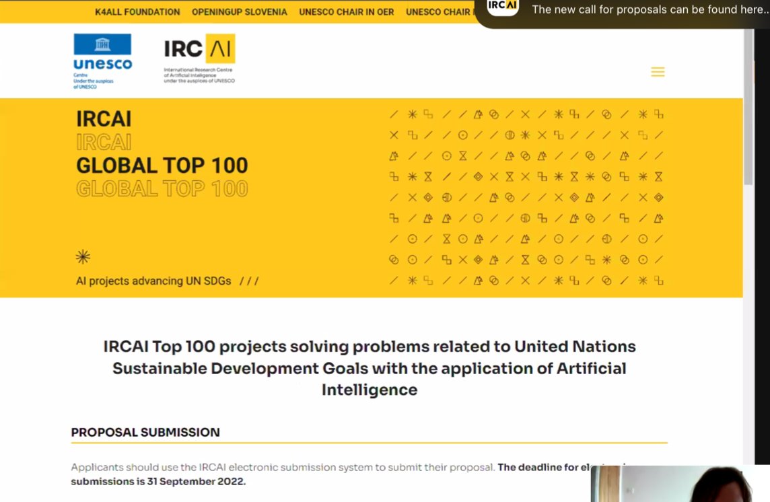Open the UNESCO CHAIR IN OER link
The height and width of the screenshot is (502, 770).
[346, 12]
